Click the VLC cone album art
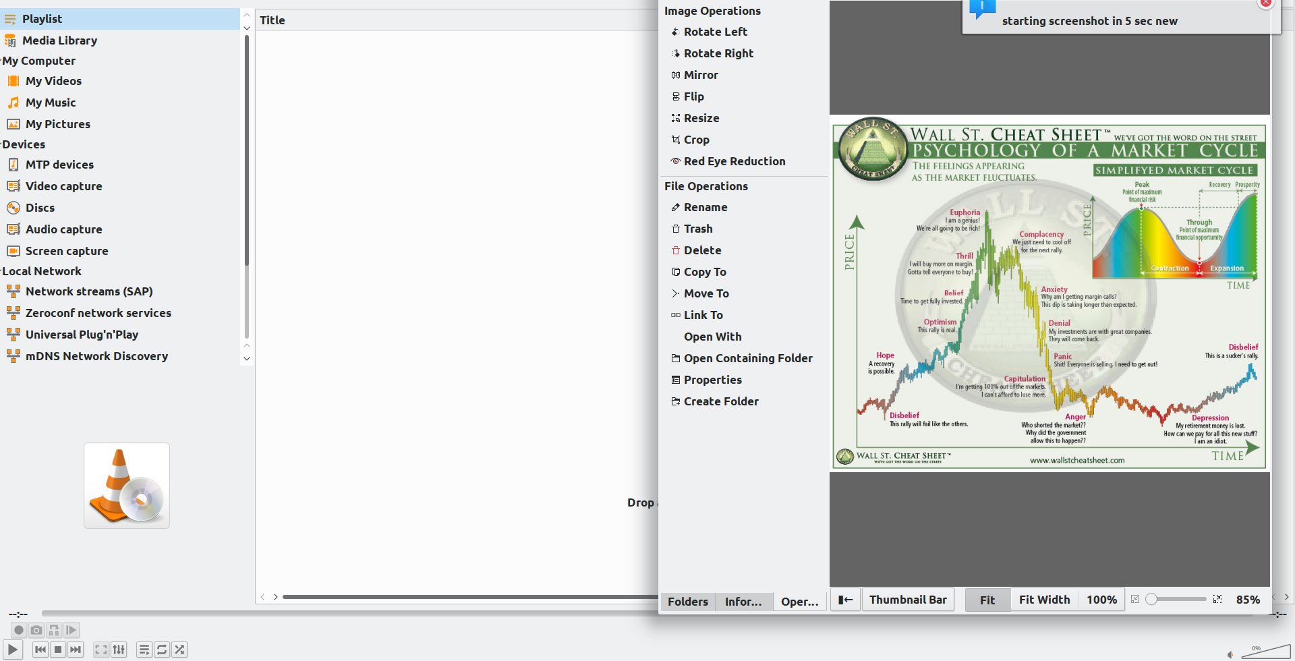 (x=127, y=486)
